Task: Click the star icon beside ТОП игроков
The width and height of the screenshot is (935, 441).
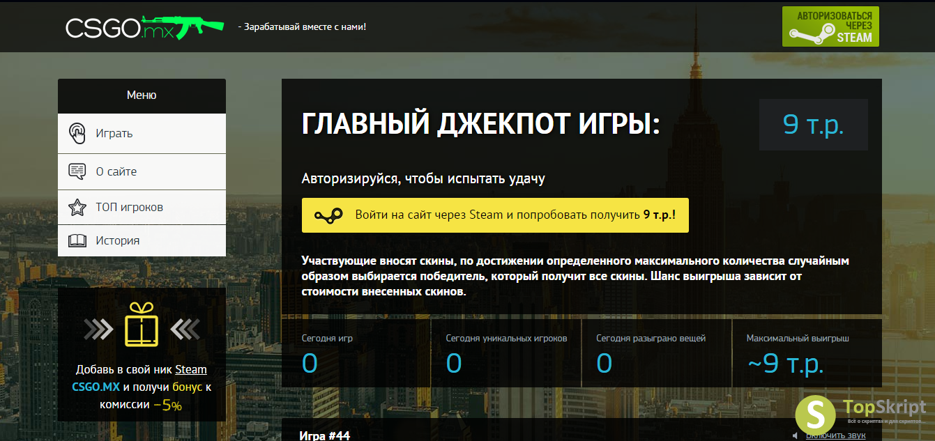Action: (x=77, y=207)
